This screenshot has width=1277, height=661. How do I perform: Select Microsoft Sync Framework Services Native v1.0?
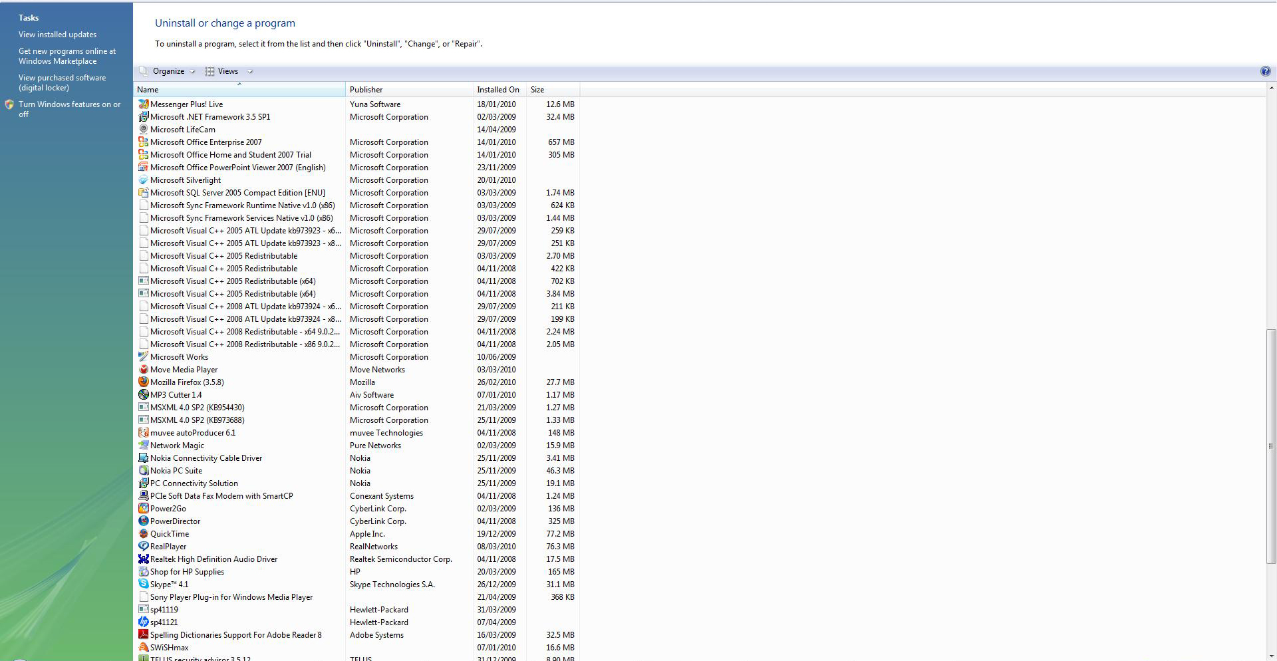[x=241, y=217]
